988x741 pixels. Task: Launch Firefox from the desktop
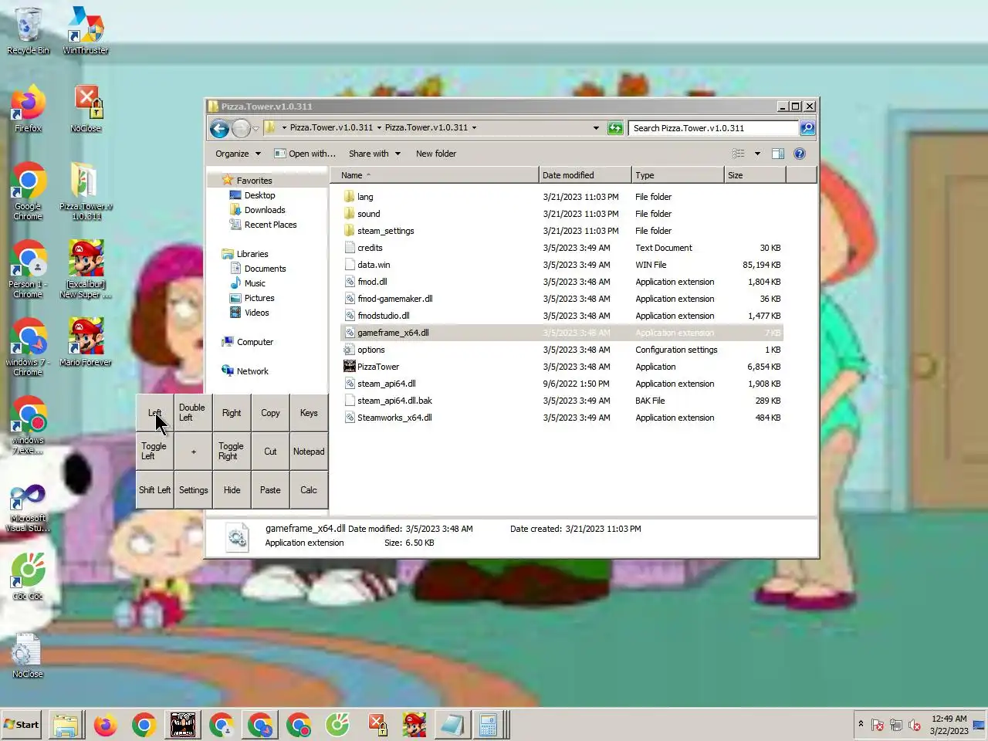(x=28, y=109)
